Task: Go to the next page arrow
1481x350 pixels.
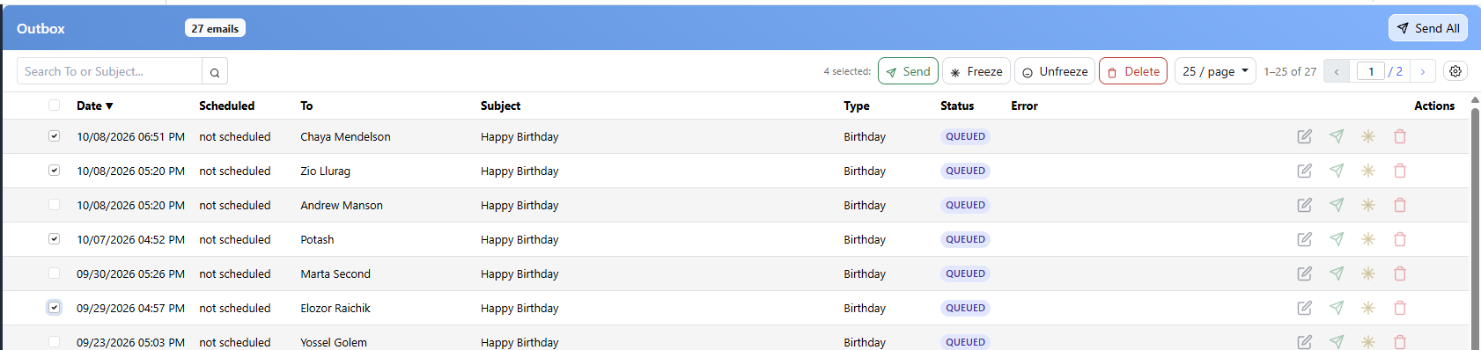Action: pyautogui.click(x=1423, y=71)
